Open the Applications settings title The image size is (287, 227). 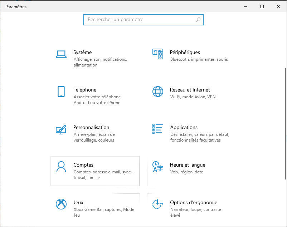coord(184,128)
